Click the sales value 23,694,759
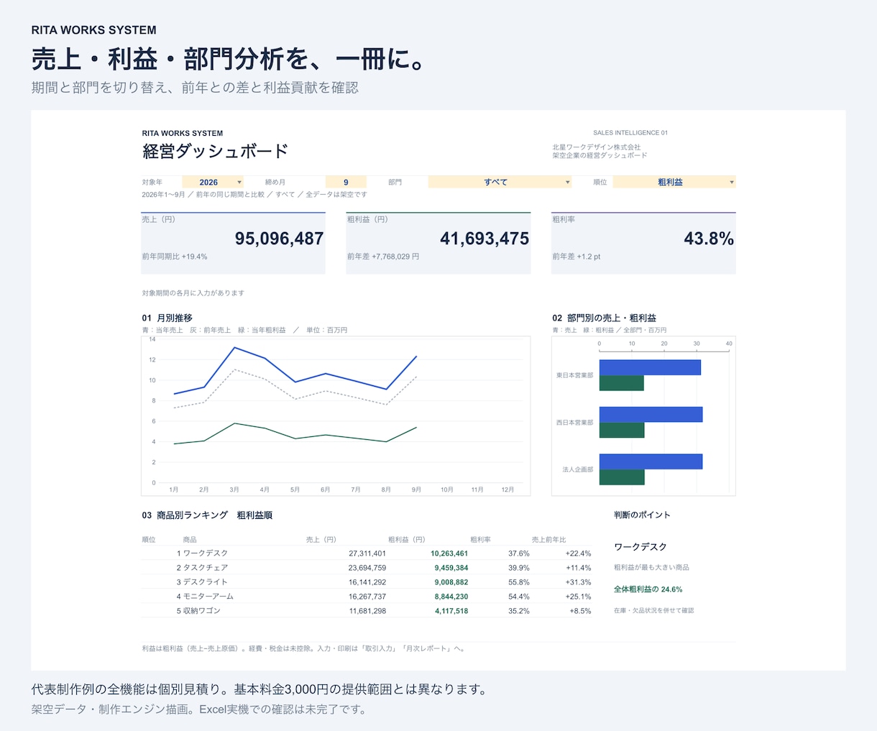This screenshot has height=731, width=877. [367, 568]
